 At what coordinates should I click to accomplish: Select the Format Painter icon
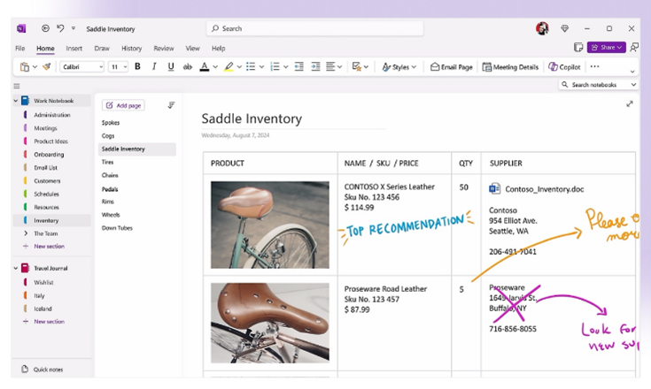pyautogui.click(x=46, y=66)
